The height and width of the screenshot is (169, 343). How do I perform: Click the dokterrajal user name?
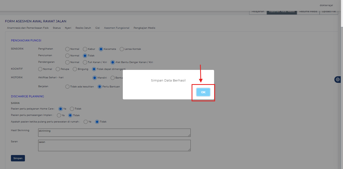pyautogui.click(x=326, y=5)
